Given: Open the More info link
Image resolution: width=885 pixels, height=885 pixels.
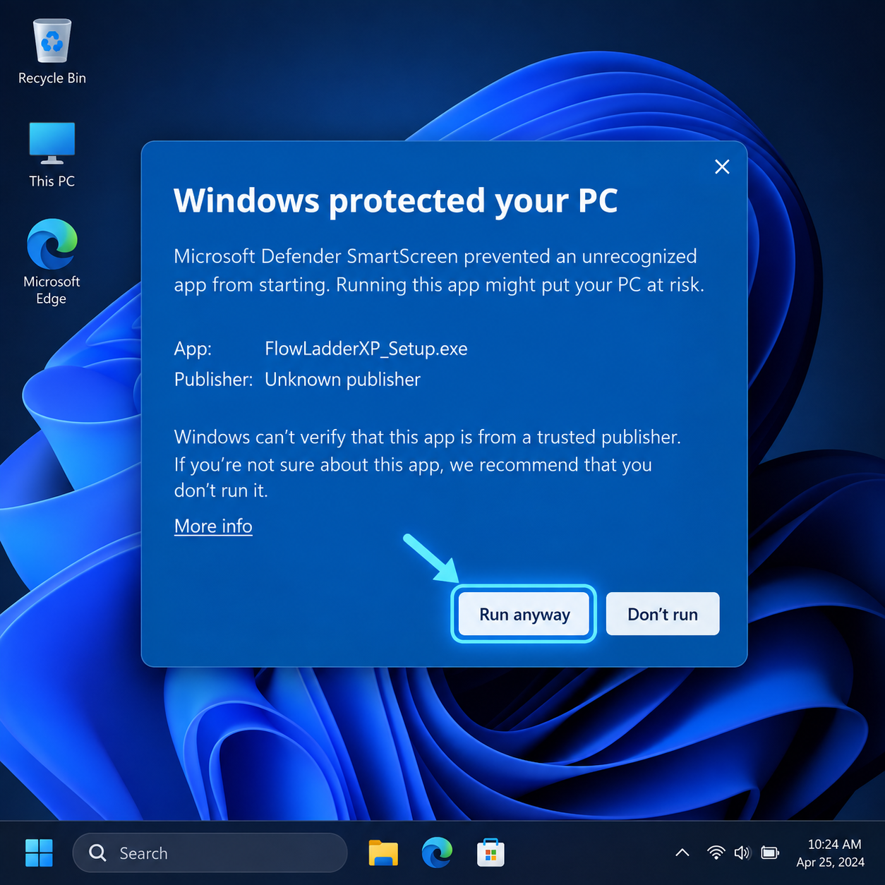Looking at the screenshot, I should click(x=213, y=526).
